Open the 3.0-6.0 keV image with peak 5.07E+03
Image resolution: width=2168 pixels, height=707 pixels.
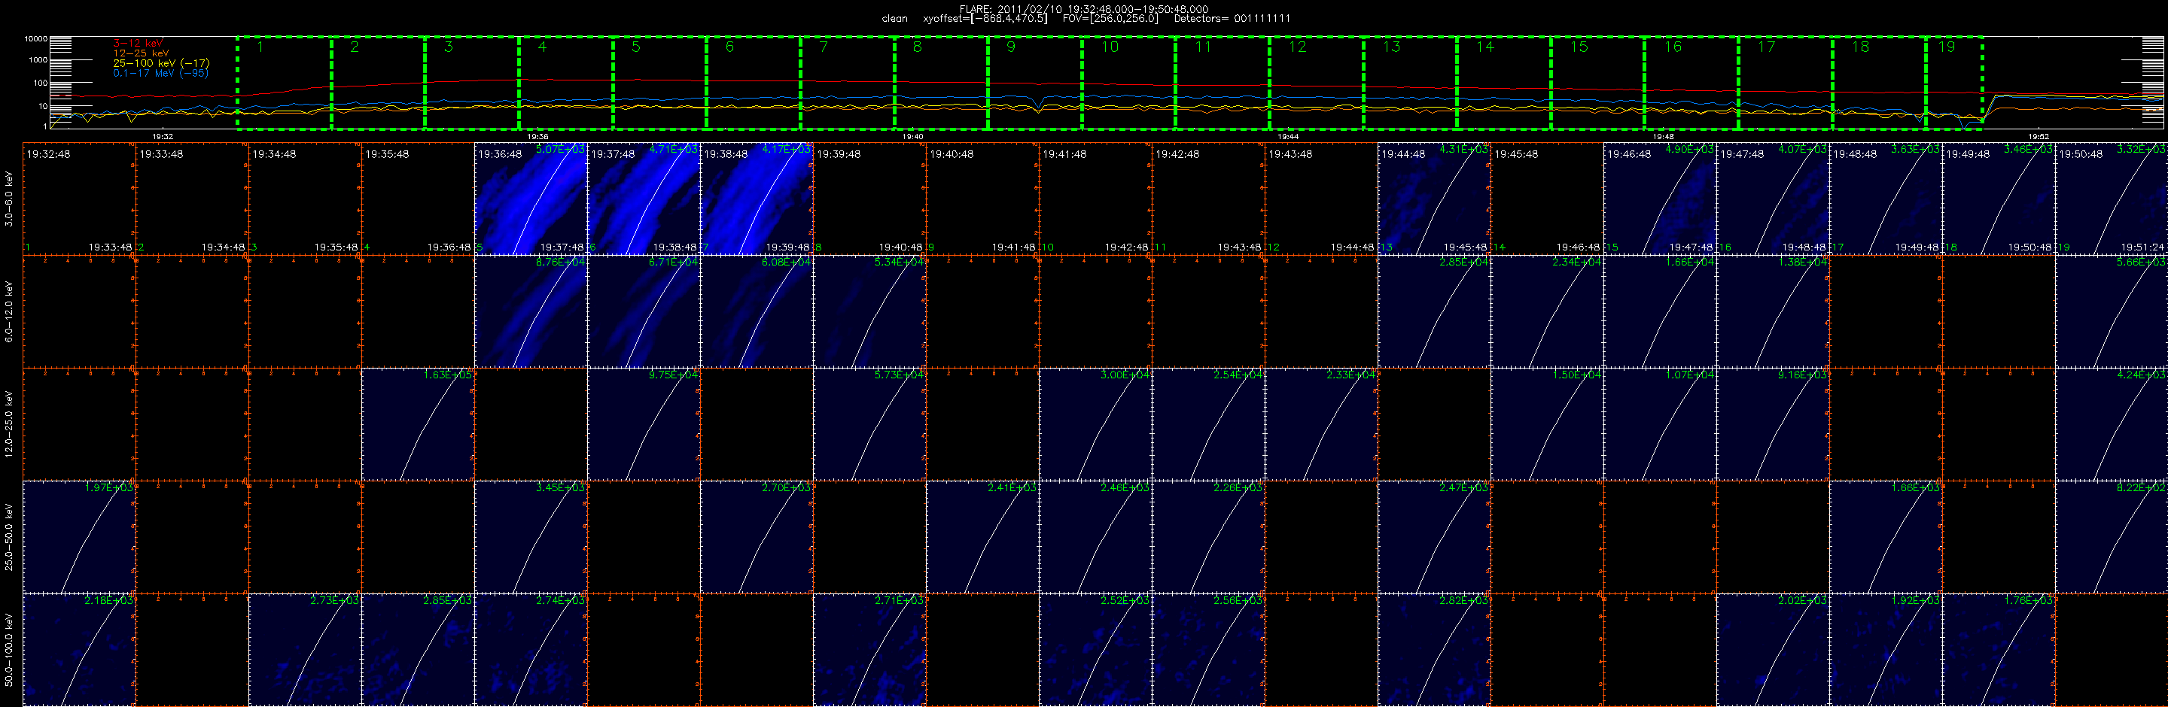[531, 199]
